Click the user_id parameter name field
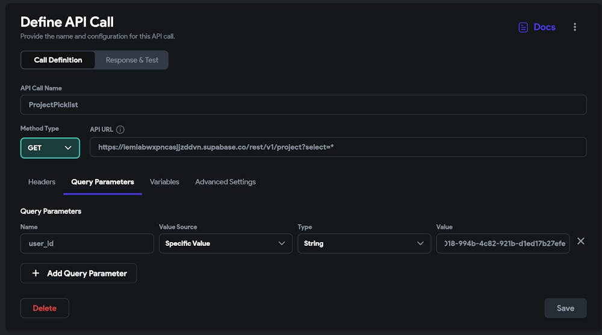The height and width of the screenshot is (335, 602). click(x=87, y=243)
